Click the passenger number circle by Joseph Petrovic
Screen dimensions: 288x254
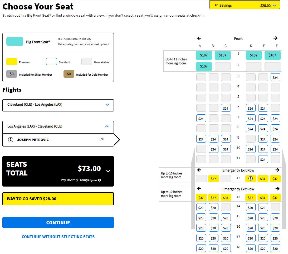coord(11,140)
